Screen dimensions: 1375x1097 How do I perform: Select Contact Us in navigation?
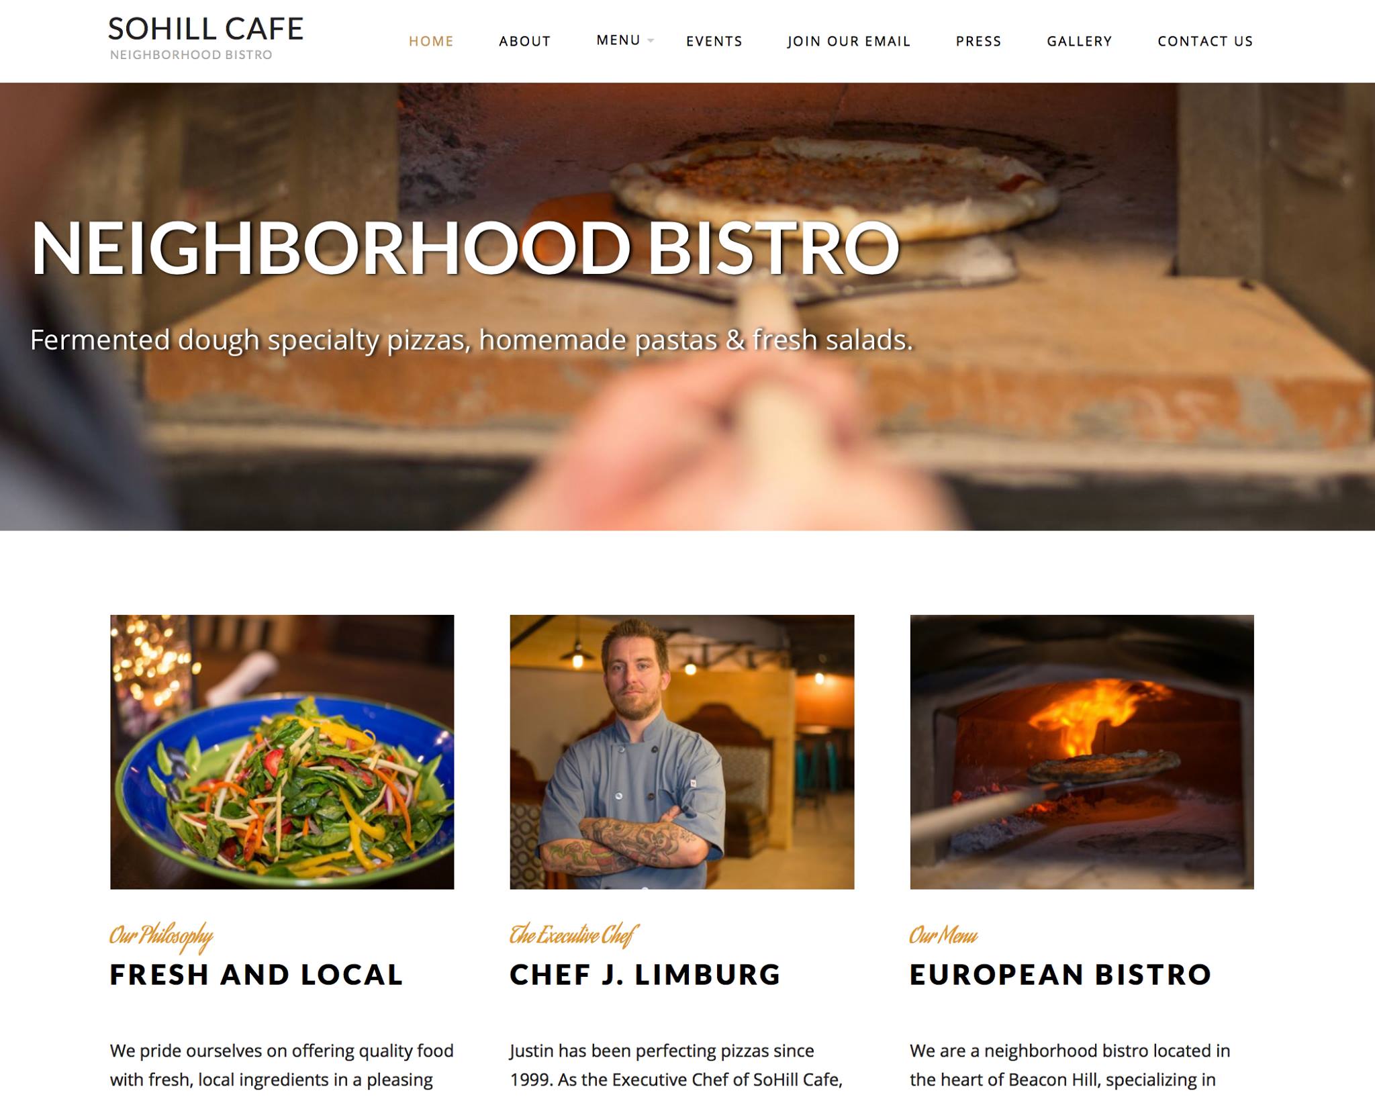(1205, 42)
